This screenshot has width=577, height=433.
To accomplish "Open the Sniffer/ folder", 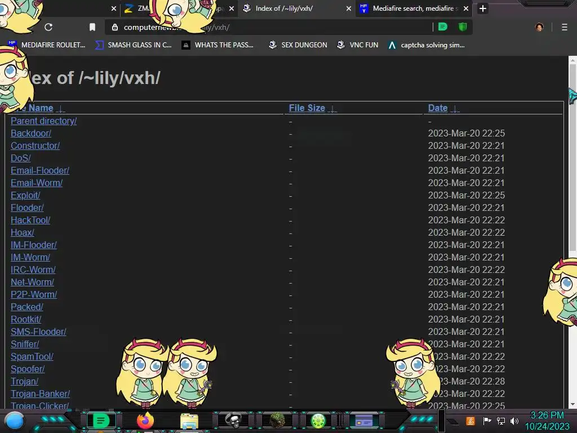I will [x=25, y=344].
